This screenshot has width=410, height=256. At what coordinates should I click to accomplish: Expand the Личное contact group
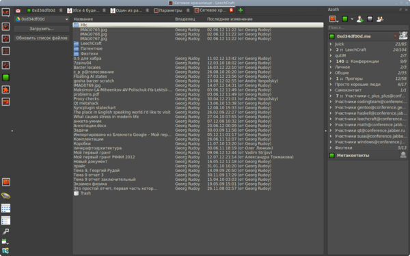[x=331, y=67]
